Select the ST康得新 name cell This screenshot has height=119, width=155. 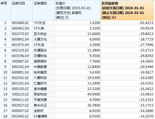tap(44, 116)
